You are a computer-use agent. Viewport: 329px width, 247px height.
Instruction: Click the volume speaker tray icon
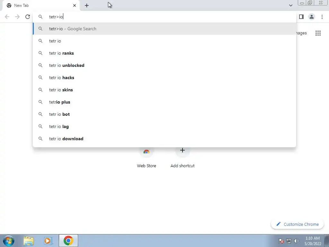296,241
